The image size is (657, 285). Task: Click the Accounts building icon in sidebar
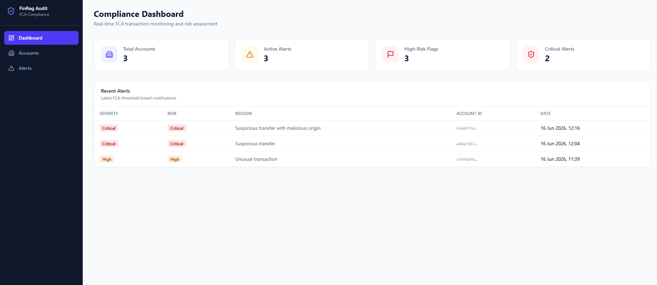pyautogui.click(x=11, y=53)
